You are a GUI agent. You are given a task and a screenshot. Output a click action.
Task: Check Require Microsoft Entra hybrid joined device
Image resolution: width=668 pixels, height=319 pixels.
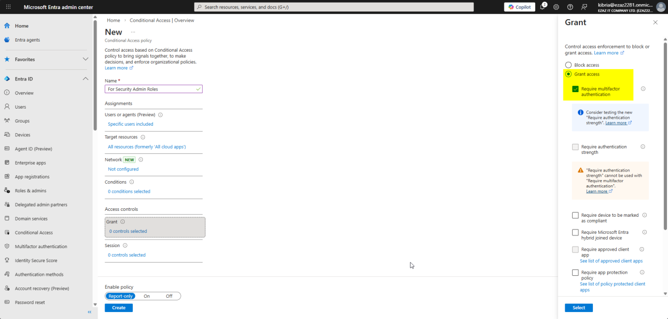click(575, 232)
